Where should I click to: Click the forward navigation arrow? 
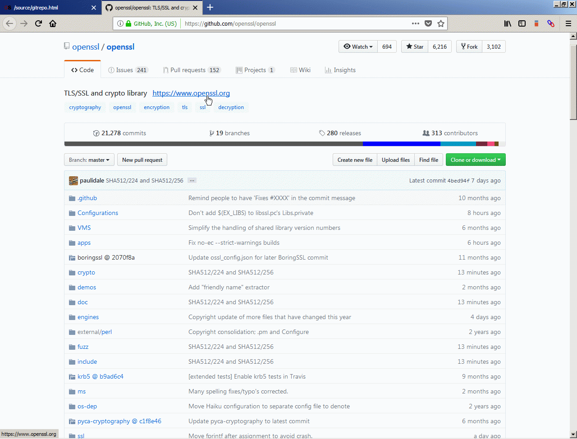[24, 24]
